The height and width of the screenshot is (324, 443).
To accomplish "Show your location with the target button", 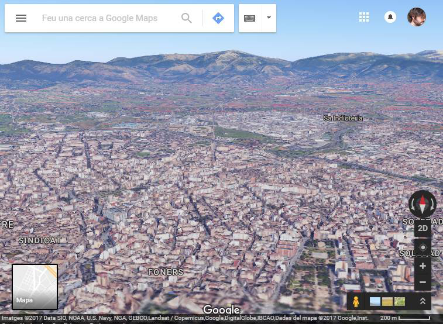I will (x=423, y=247).
